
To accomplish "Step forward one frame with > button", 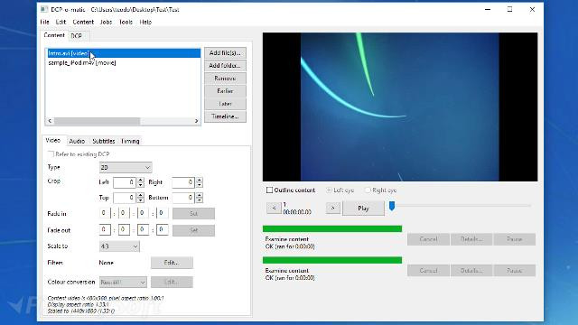I will coord(333,209).
